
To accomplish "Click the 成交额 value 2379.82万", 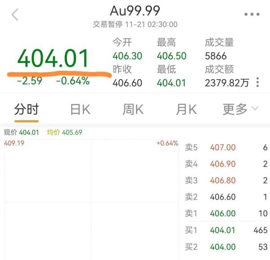I will pos(227,83).
